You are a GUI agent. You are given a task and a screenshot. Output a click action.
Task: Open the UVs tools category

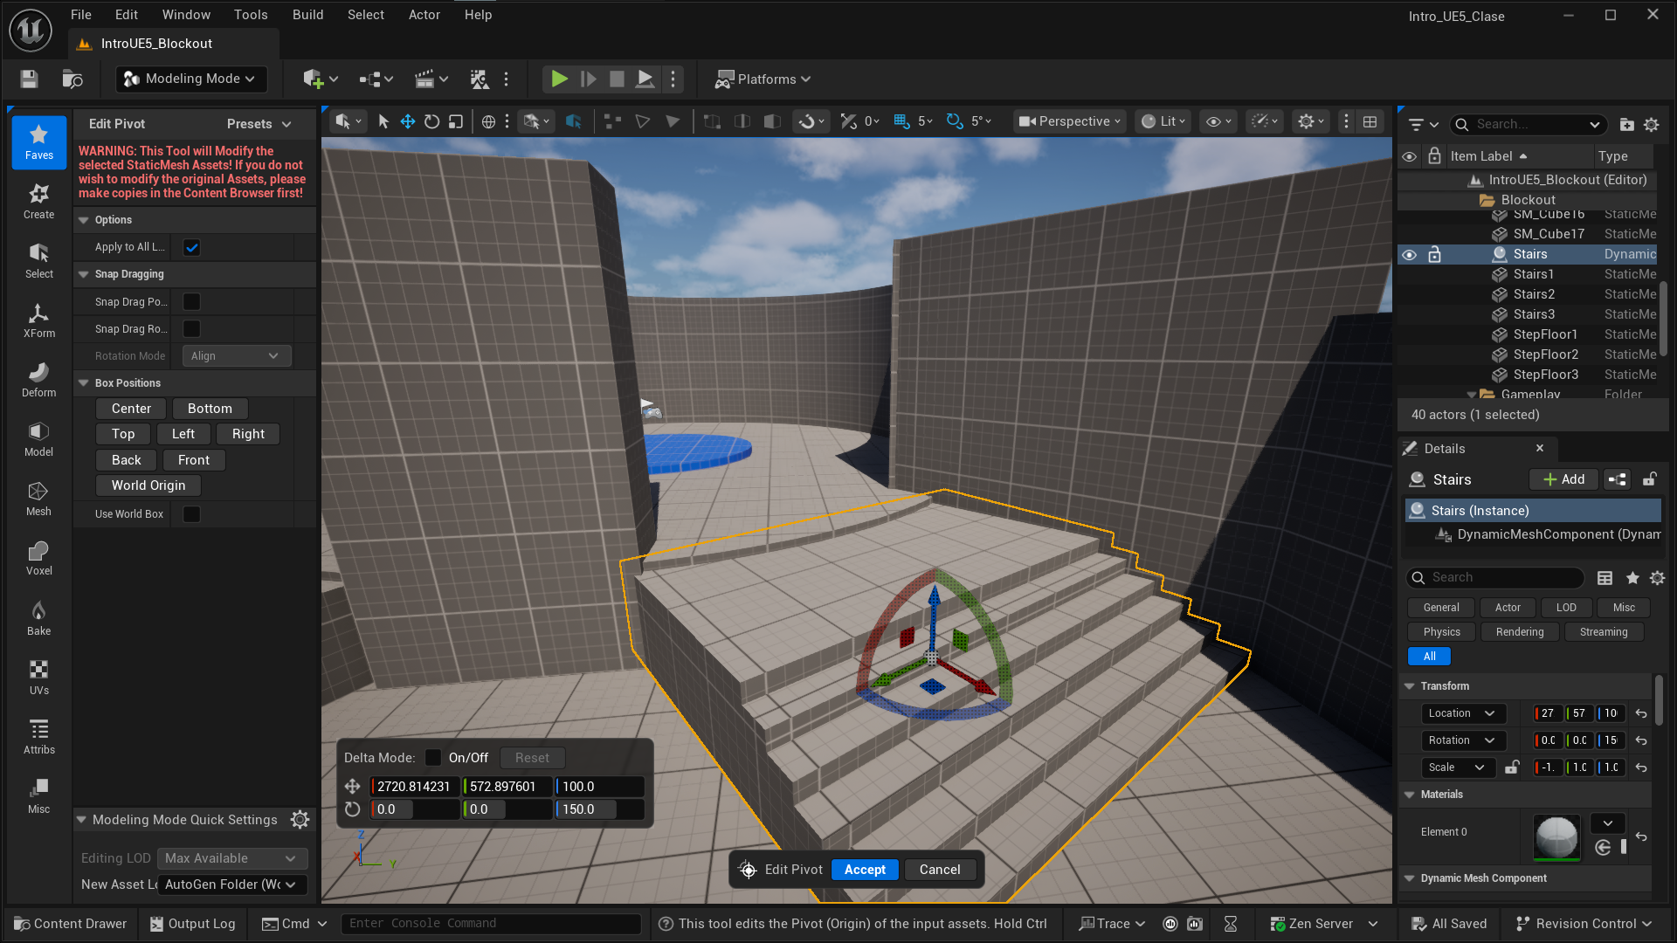pyautogui.click(x=38, y=678)
